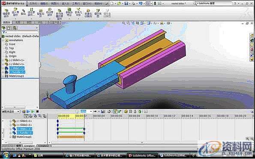The width and height of the screenshot is (255, 159).
Task: Click the Move Component tool
Action: click(x=50, y=12)
